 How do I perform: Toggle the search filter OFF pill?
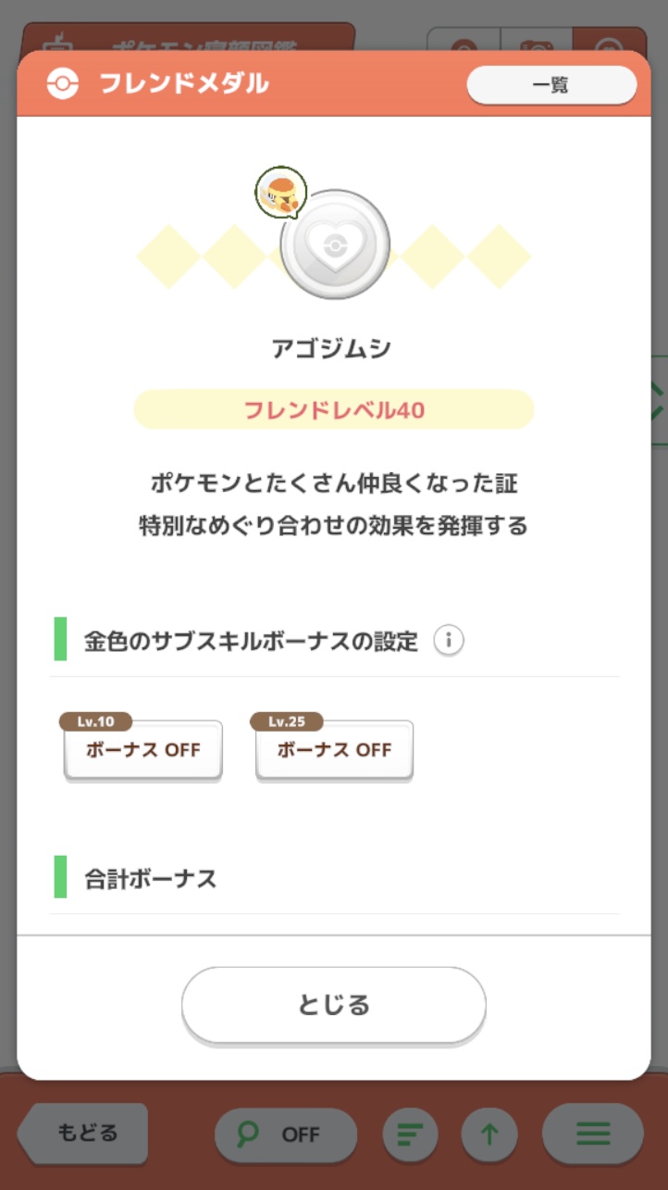tap(286, 1134)
